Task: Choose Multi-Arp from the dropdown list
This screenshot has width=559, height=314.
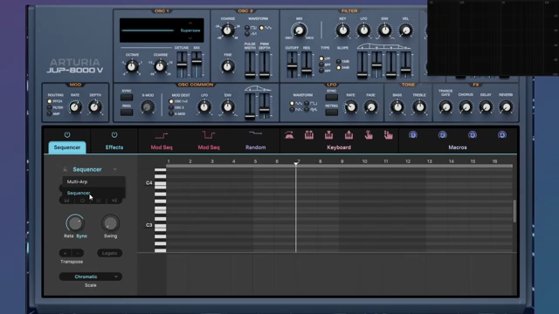Action: pos(93,181)
